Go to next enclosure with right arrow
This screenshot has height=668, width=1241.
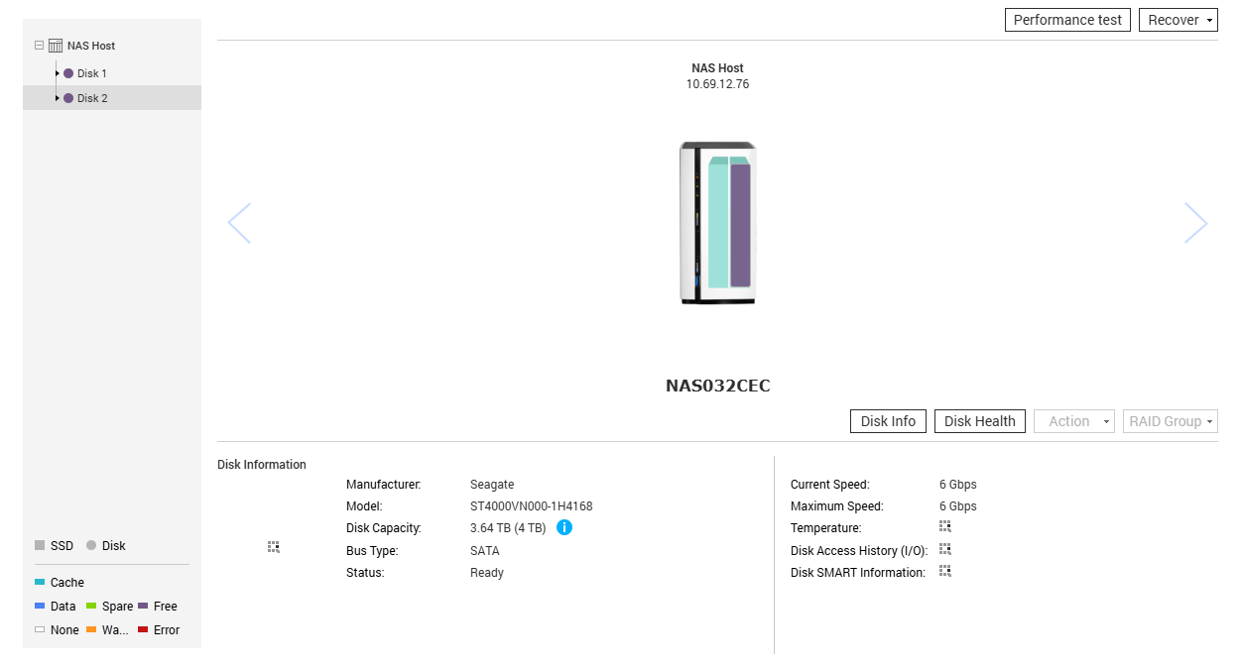click(1196, 223)
